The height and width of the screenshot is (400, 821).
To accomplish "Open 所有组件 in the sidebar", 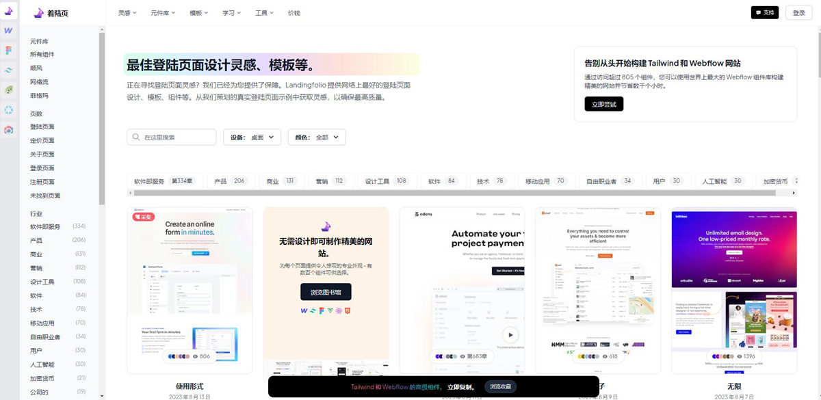I will (42, 55).
